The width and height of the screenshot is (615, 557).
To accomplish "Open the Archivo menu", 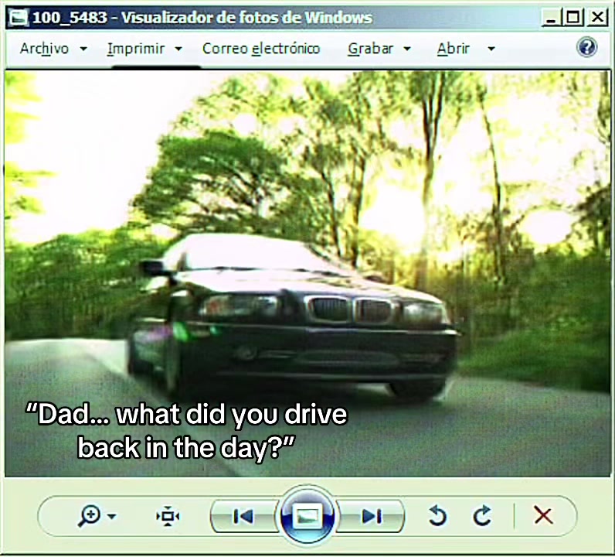I will [x=44, y=49].
